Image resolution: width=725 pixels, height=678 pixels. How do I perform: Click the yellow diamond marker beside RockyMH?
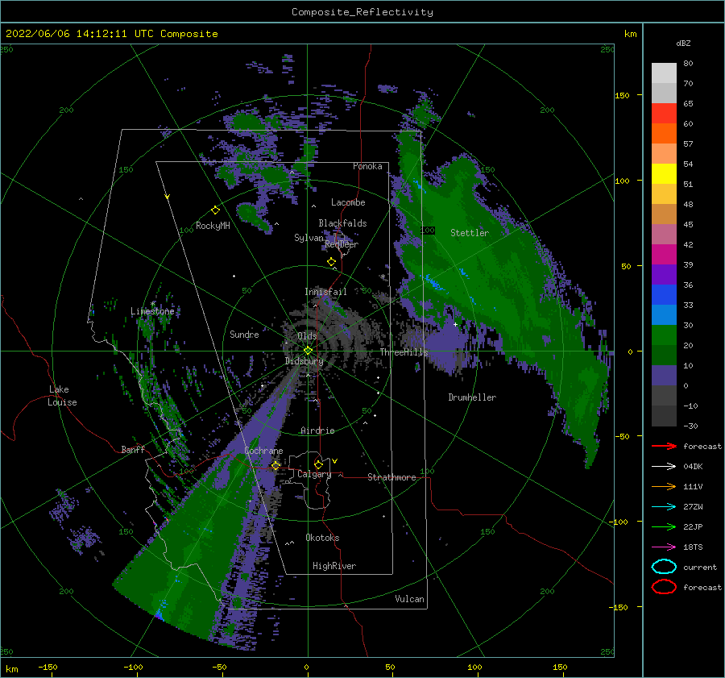pyautogui.click(x=215, y=210)
